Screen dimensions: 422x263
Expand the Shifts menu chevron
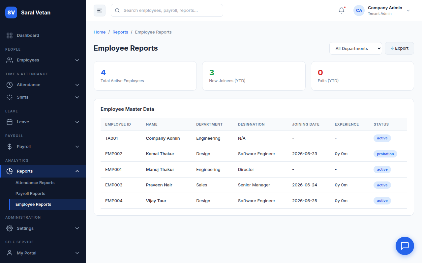[x=77, y=97]
